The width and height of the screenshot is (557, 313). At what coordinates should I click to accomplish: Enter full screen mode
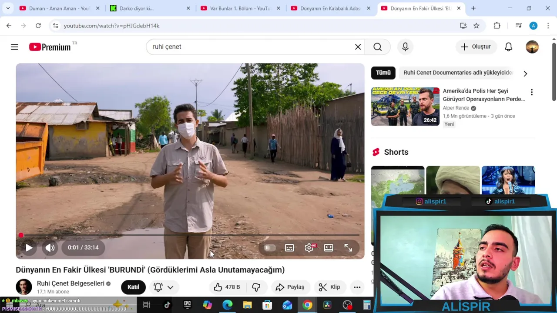(348, 248)
